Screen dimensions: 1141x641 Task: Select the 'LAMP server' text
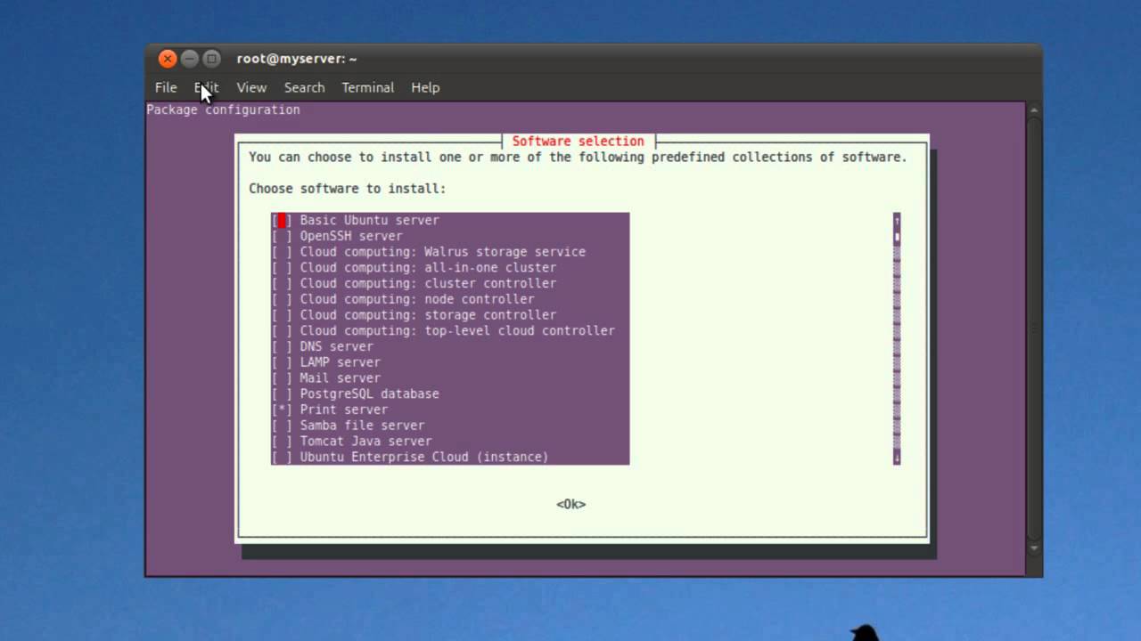pos(341,362)
